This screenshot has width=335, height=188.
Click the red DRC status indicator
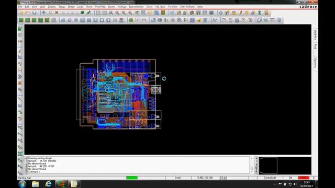point(304,178)
